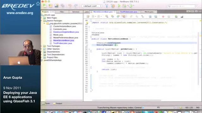Click red Start Macro Recording icon
This screenshot has height=113, width=202.
(x=163, y=16)
